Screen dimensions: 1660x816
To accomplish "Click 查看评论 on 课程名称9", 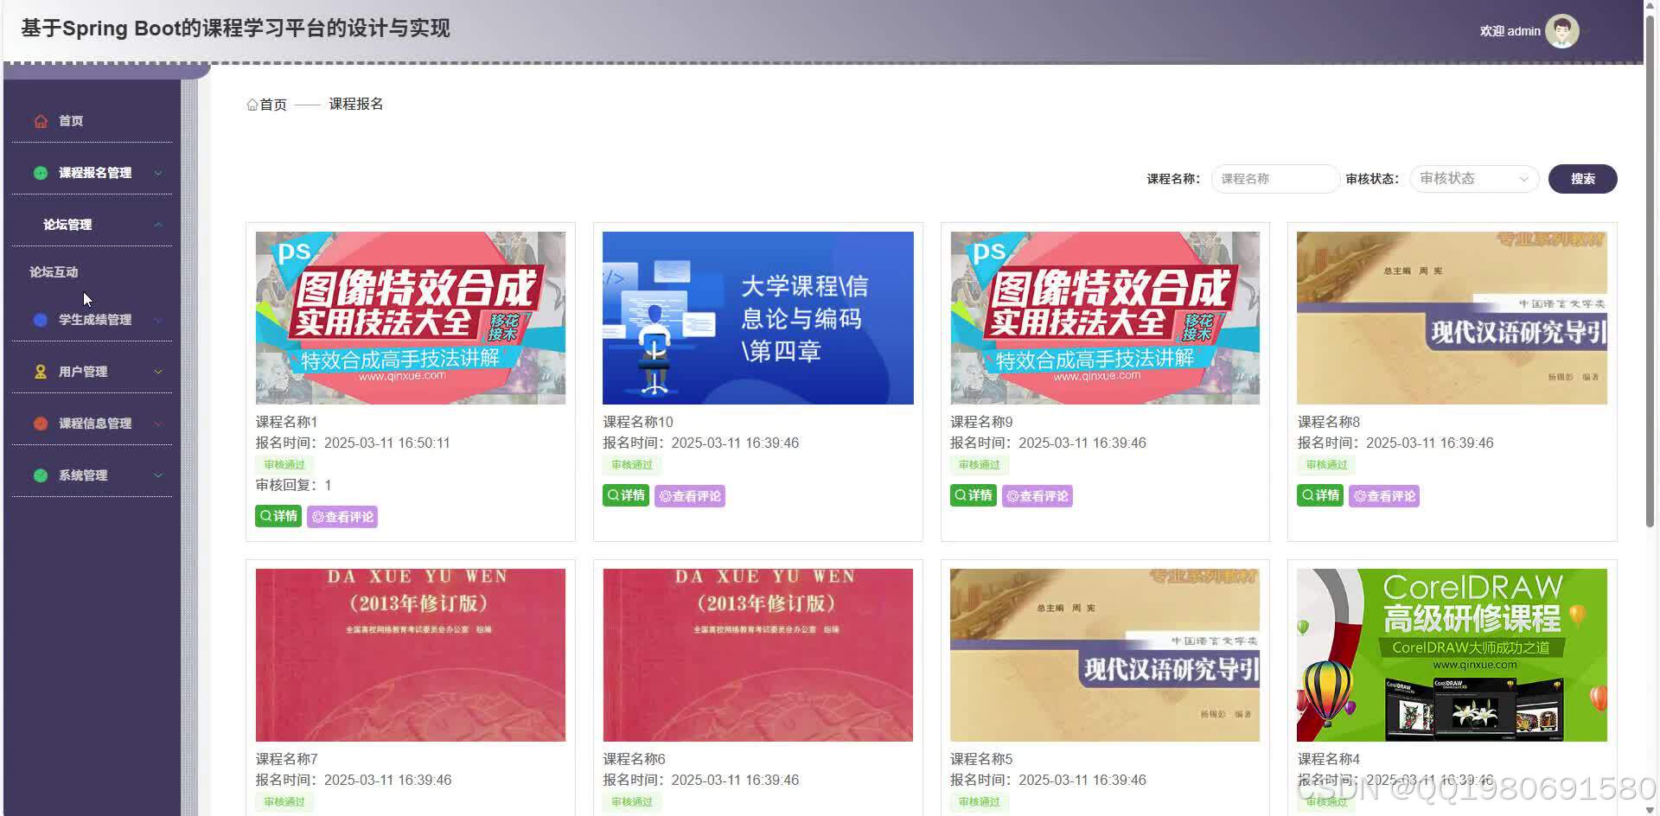I will 1037,495.
